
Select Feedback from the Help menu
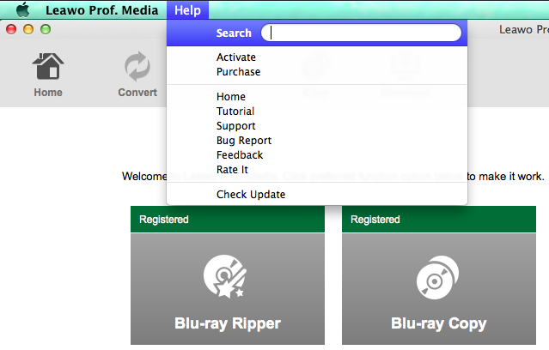point(317,155)
